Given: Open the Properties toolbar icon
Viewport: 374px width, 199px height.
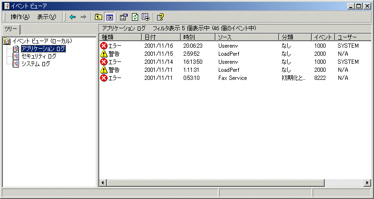Looking at the screenshot, I should tap(124, 17).
